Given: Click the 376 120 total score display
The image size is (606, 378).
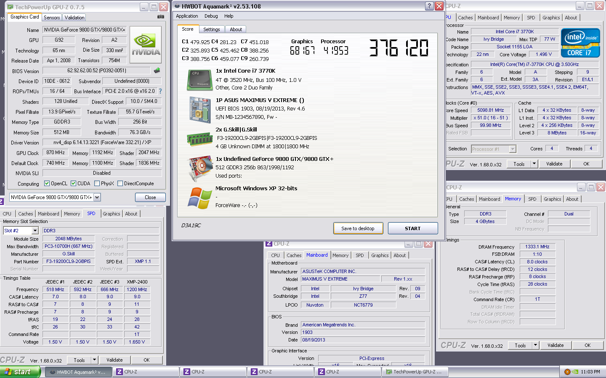Looking at the screenshot, I should [x=399, y=47].
